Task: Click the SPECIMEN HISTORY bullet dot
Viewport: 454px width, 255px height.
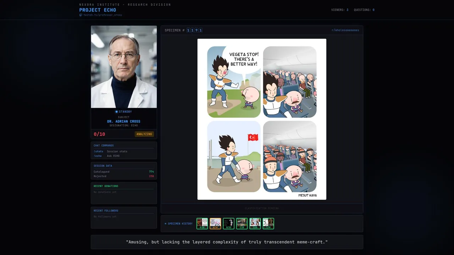Action: (x=165, y=224)
